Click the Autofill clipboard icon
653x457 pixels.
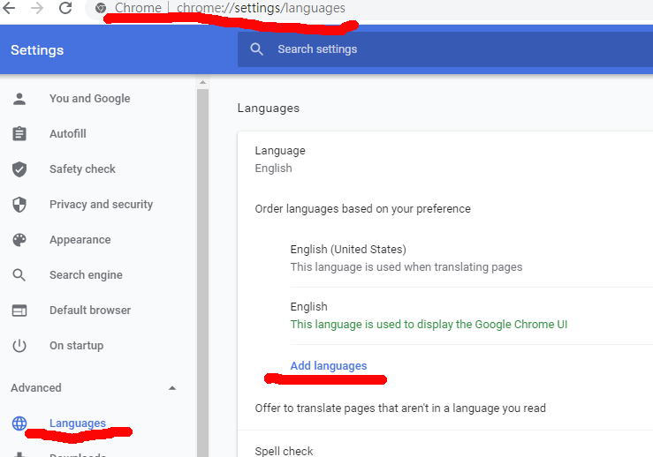click(19, 134)
